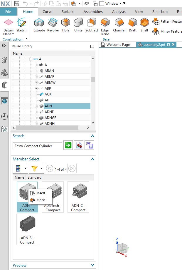Image resolution: width=182 pixels, height=270 pixels.
Task: Click the Save icon in title bar
Action: click(17, 4)
